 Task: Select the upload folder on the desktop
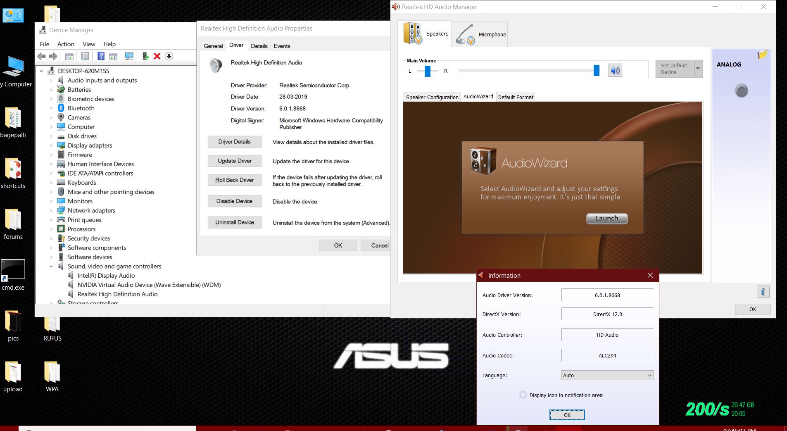[x=13, y=377]
